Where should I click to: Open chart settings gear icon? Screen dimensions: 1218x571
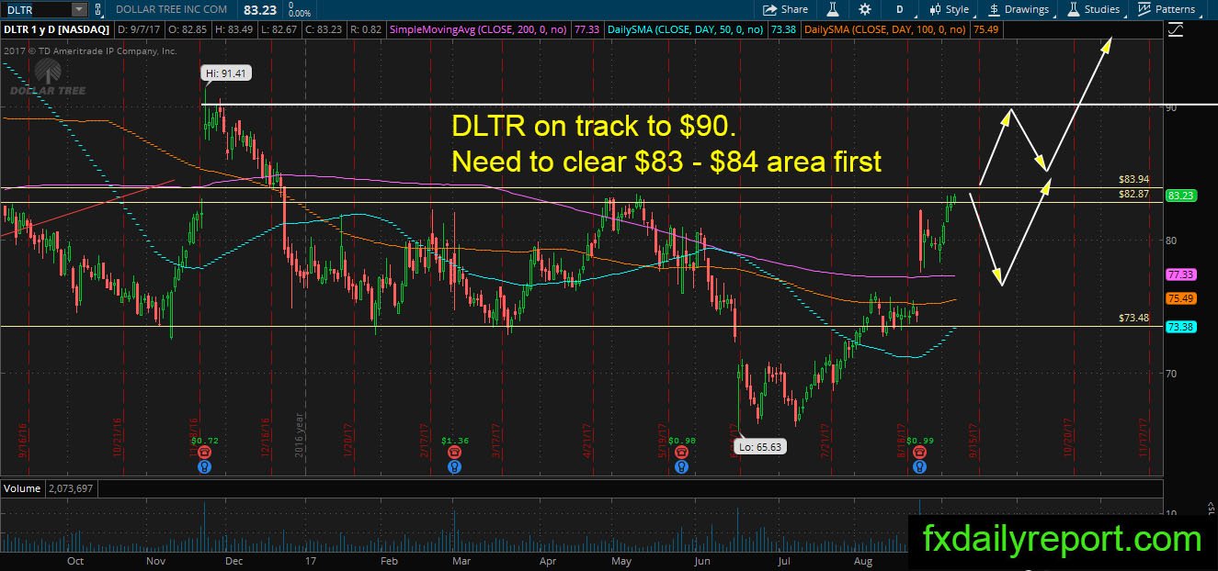pos(865,9)
